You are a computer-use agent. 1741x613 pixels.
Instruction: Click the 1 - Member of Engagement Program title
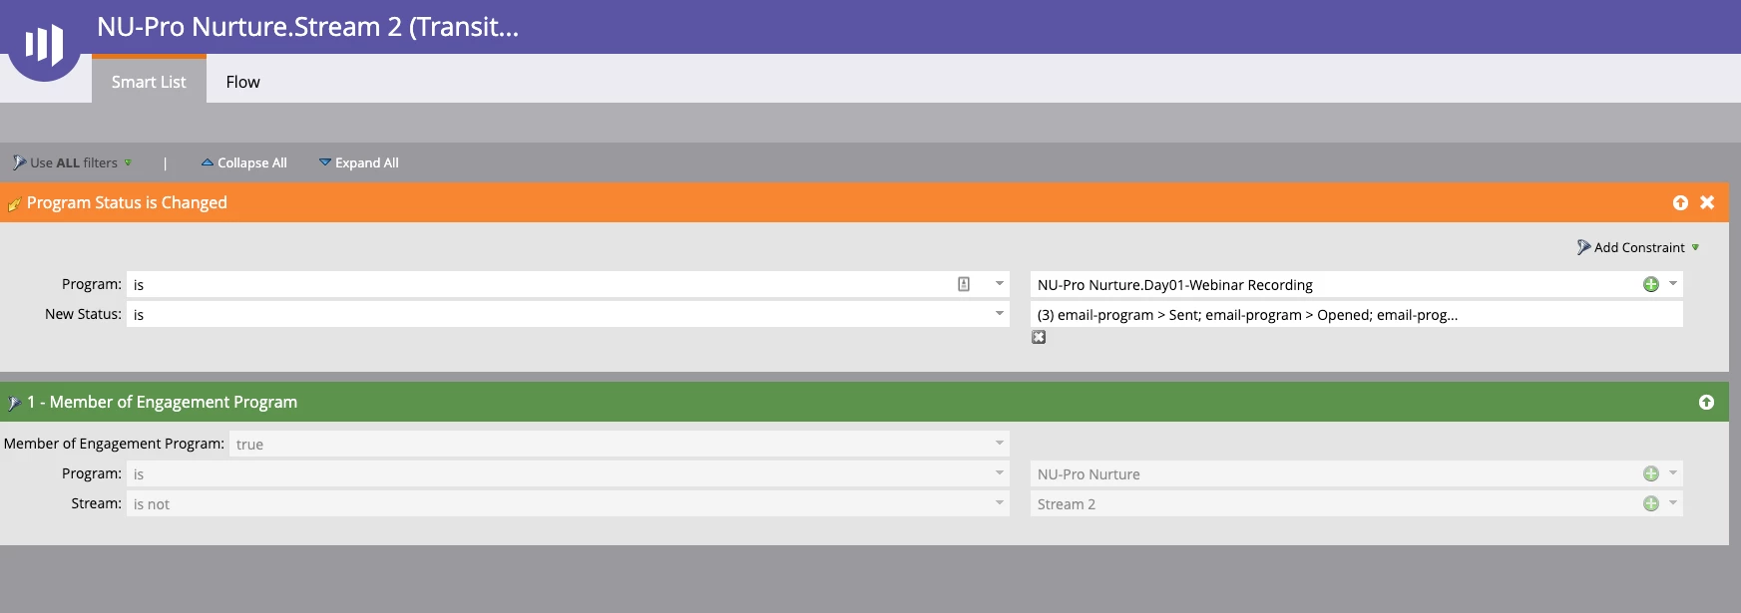(x=162, y=402)
